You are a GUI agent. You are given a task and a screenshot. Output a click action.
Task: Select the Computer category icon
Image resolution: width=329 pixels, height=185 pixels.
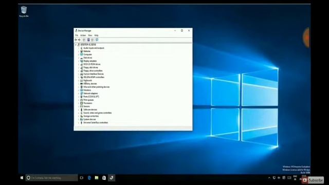click(81, 54)
